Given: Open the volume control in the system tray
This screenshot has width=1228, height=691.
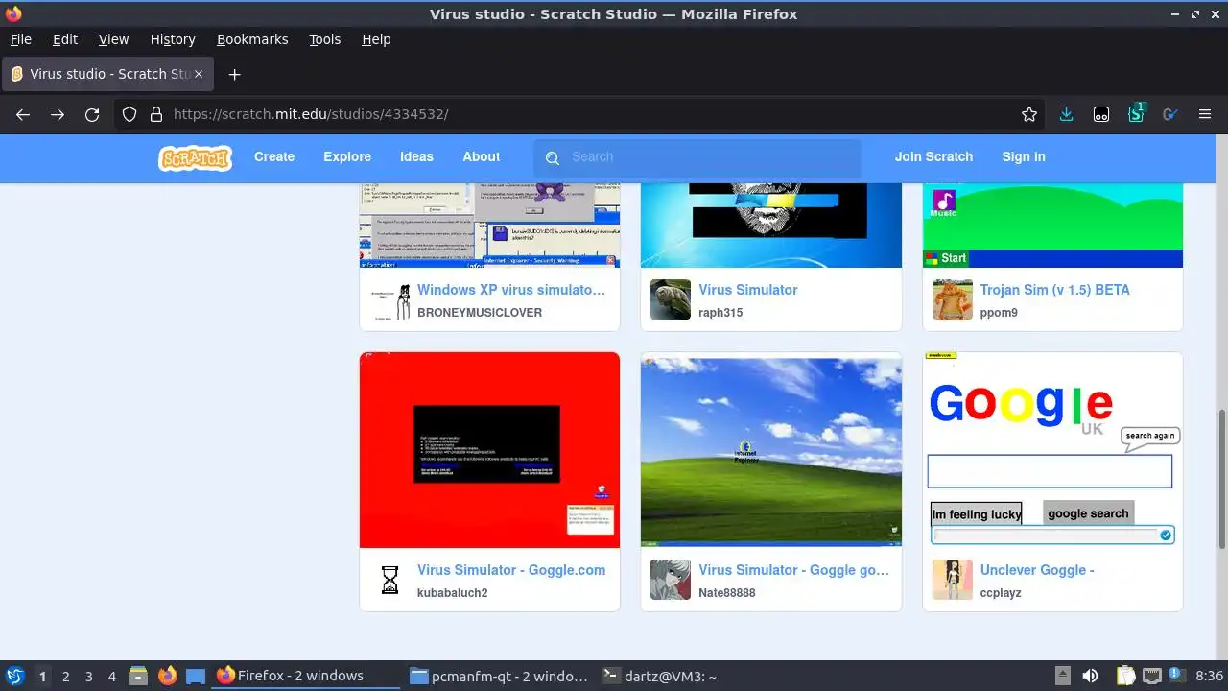Looking at the screenshot, I should click(1090, 676).
